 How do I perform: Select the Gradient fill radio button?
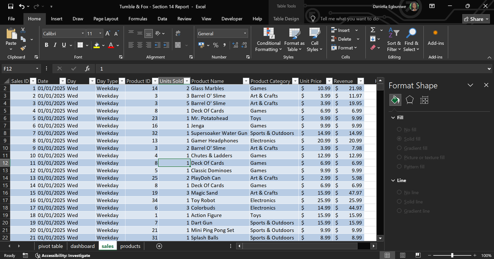[399, 148]
